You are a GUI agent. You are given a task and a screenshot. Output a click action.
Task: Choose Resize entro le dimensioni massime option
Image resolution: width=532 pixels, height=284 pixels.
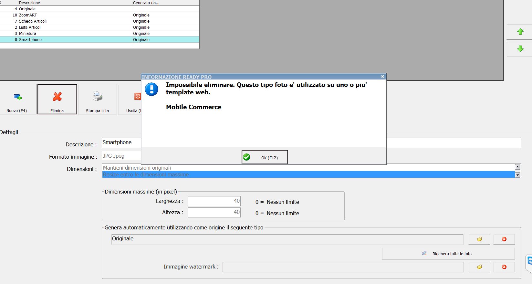(308, 174)
